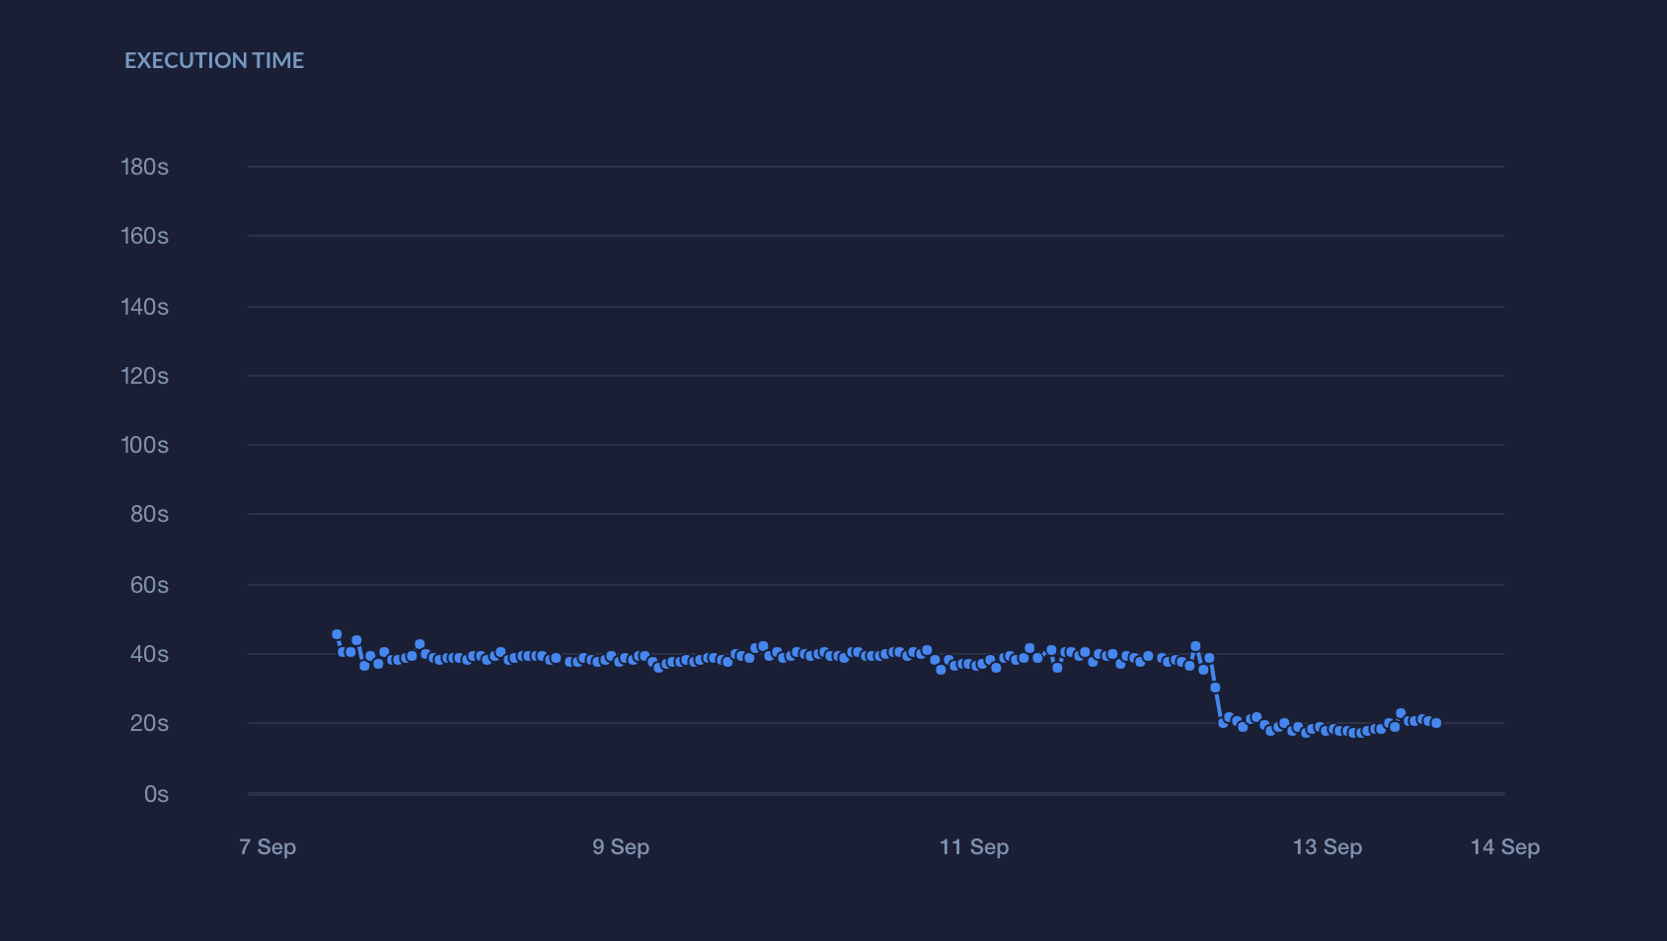Image resolution: width=1667 pixels, height=941 pixels.
Task: Click the 60s y-axis label
Action: [149, 585]
